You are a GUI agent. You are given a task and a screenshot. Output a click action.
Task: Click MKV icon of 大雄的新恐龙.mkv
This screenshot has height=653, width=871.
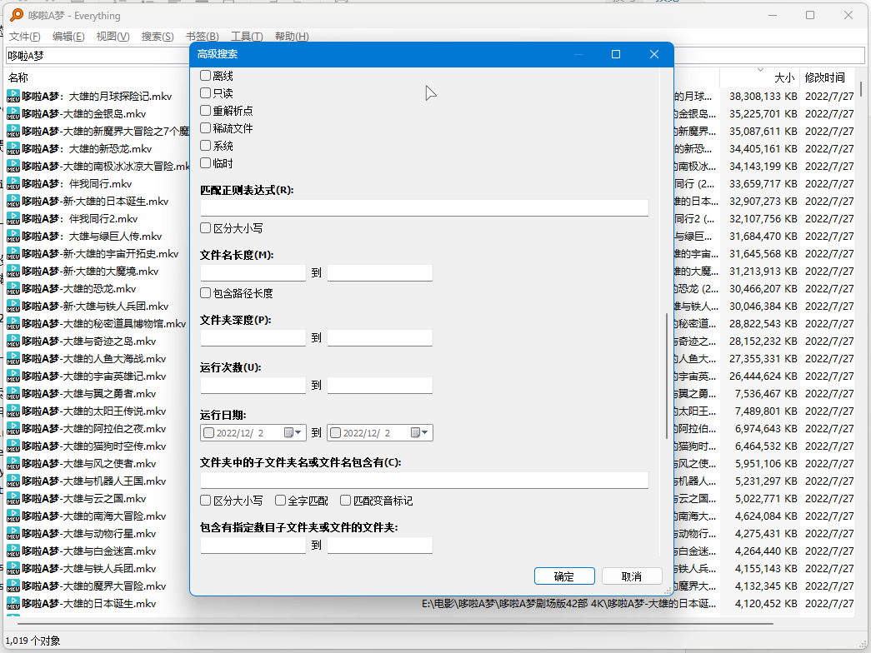[13, 149]
